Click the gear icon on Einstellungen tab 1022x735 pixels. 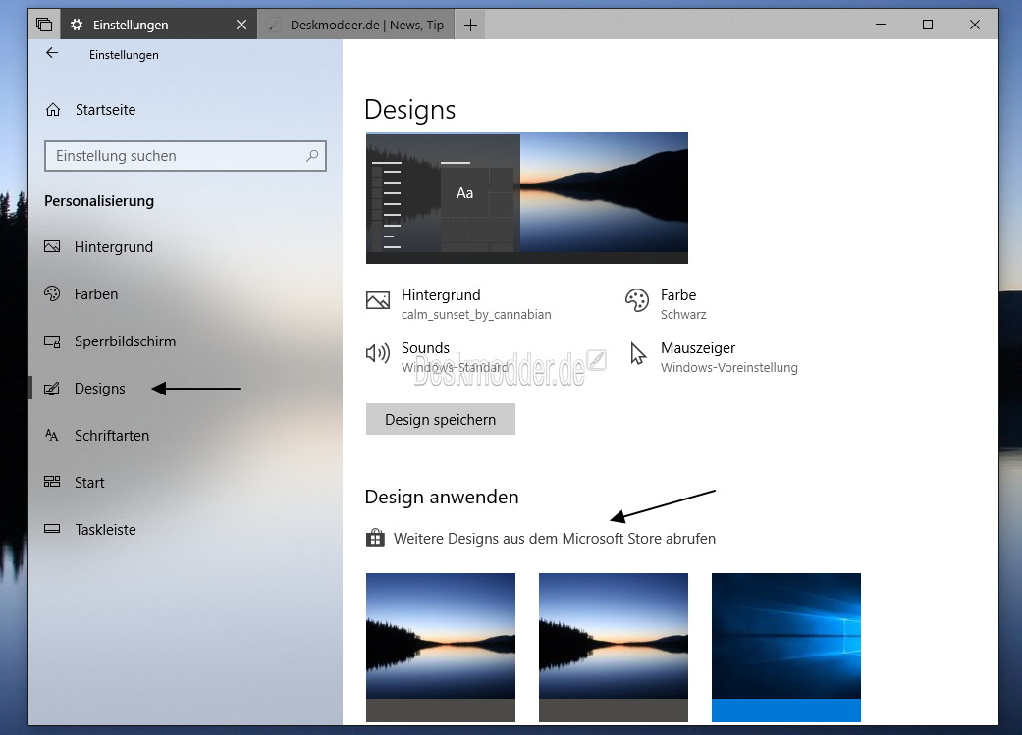(77, 25)
